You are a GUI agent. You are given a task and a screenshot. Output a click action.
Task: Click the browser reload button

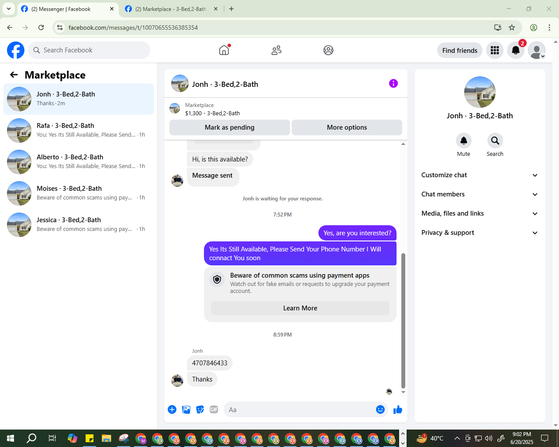[41, 28]
